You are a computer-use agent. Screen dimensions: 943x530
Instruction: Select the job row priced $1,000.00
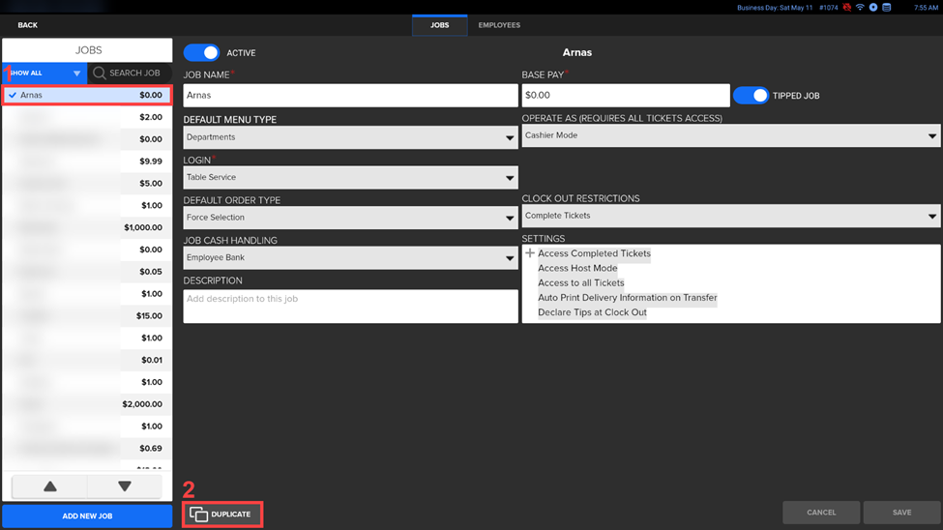[x=87, y=227]
